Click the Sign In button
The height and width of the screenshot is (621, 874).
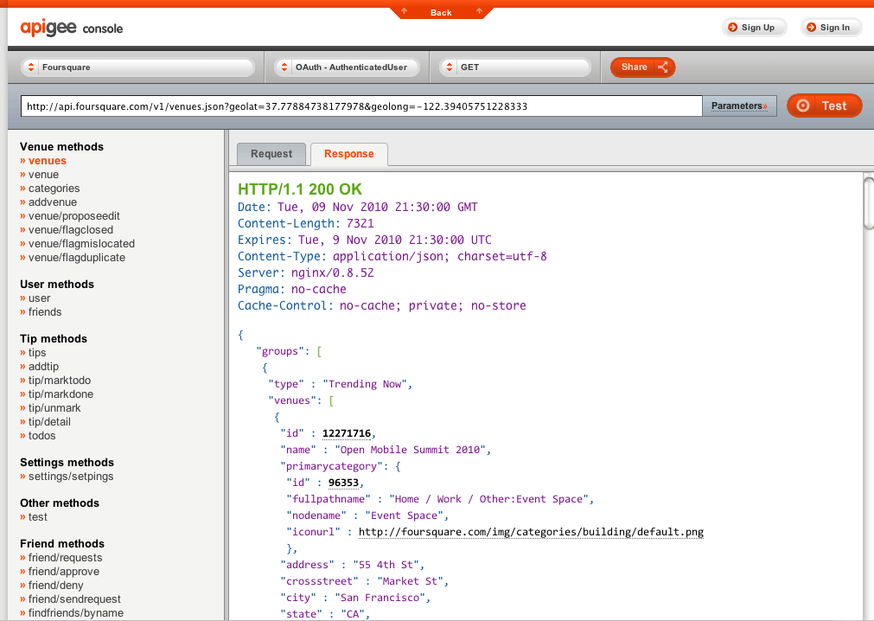[831, 28]
